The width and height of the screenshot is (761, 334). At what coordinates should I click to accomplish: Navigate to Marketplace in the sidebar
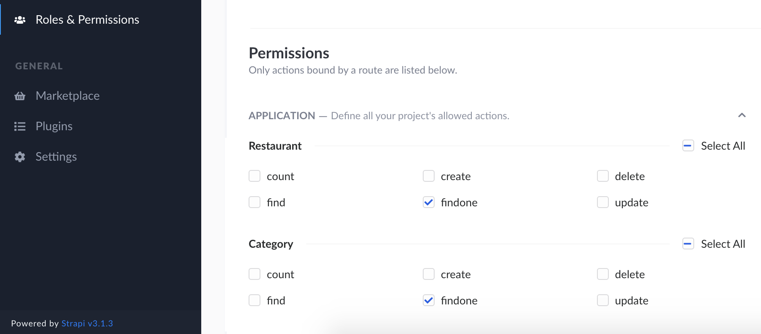[x=67, y=96]
